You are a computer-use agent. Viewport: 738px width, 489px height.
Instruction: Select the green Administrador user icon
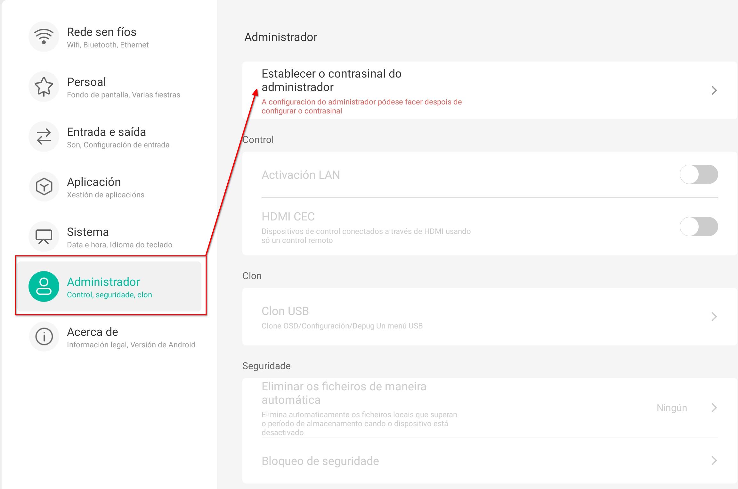pos(44,286)
